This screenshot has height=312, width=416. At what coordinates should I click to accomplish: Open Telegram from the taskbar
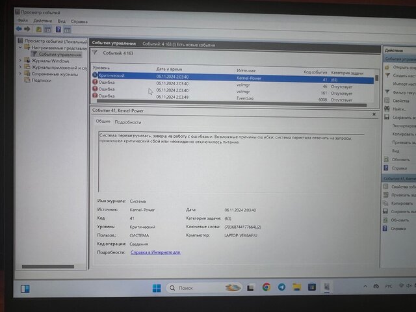click(281, 287)
